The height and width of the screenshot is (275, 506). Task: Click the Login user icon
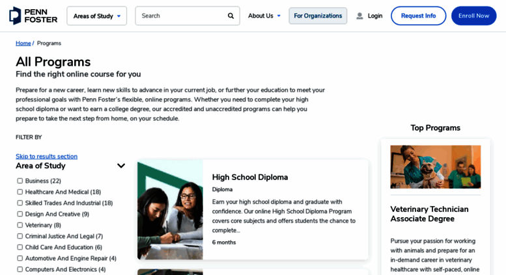coord(359,16)
